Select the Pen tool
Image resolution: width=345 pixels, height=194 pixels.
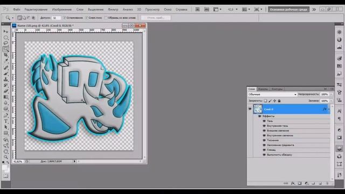click(x=6, y=115)
